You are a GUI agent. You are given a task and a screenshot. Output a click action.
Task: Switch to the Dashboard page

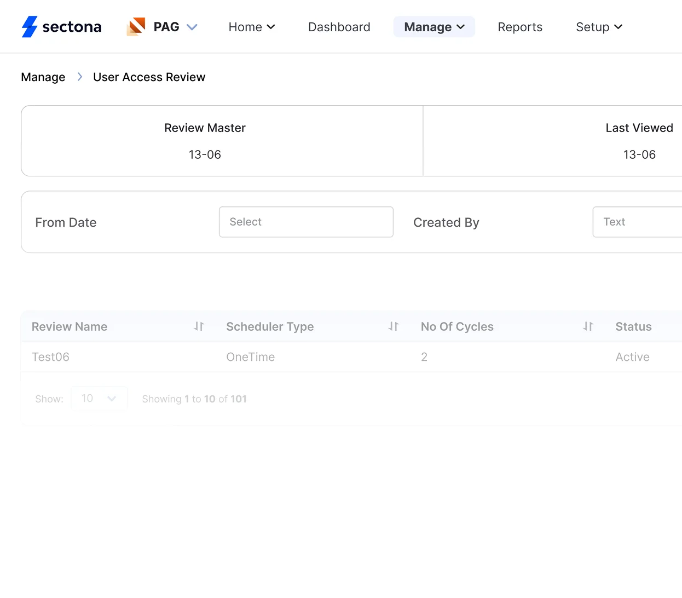(x=339, y=27)
